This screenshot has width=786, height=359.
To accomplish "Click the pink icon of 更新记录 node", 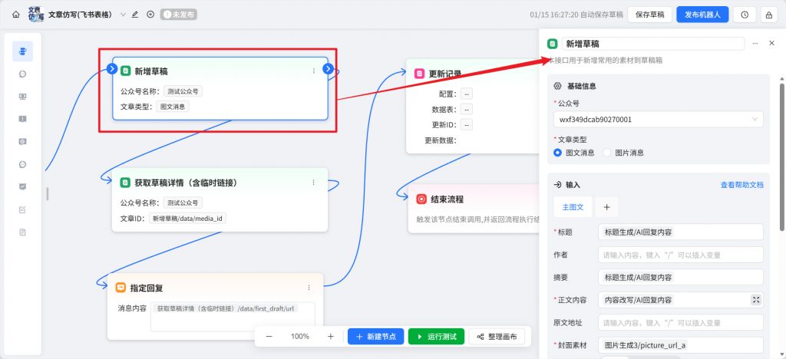I will pyautogui.click(x=420, y=74).
